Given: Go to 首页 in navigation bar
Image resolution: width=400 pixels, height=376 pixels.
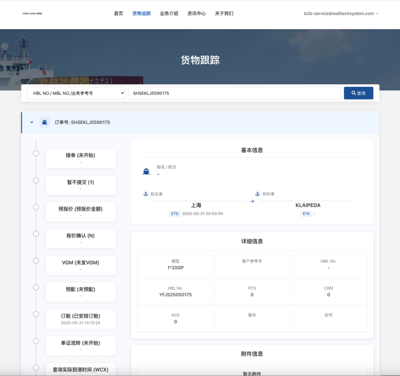Looking at the screenshot, I should (119, 13).
